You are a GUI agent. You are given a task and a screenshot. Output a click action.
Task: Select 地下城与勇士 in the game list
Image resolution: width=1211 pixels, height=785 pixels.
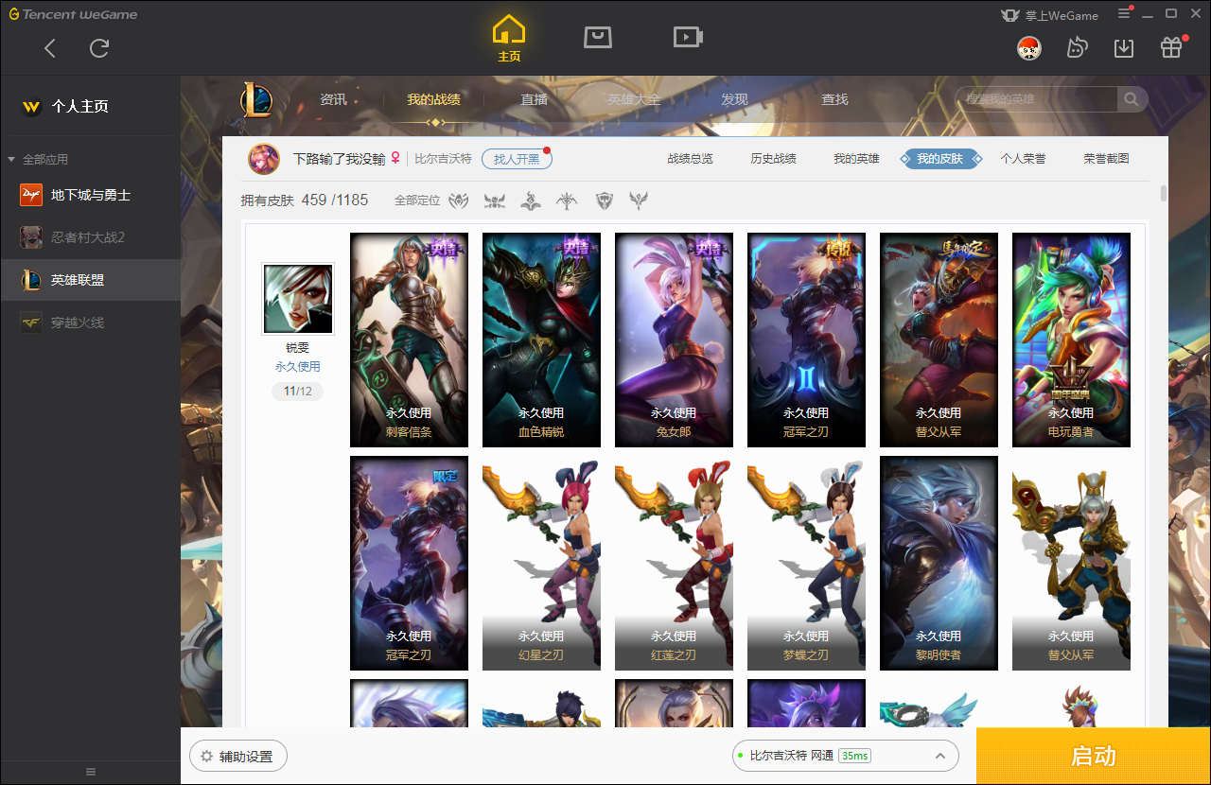[90, 195]
